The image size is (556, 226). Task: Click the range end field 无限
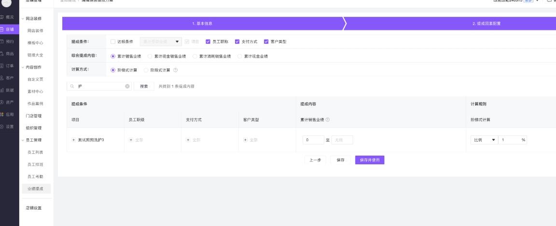click(342, 140)
